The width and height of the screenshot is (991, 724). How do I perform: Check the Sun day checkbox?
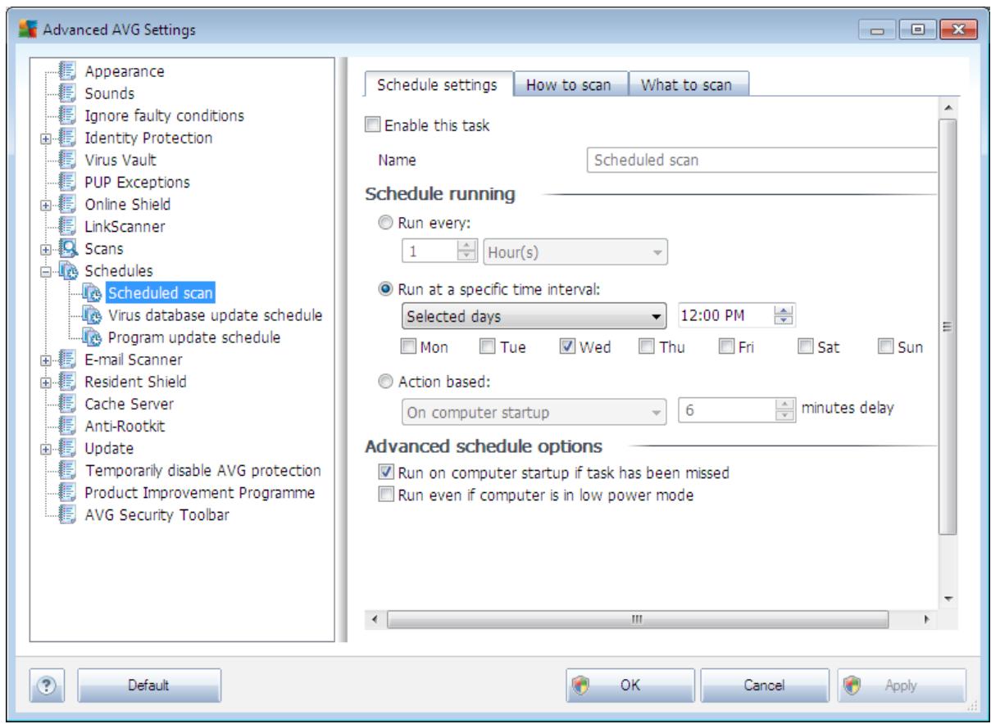[885, 346]
